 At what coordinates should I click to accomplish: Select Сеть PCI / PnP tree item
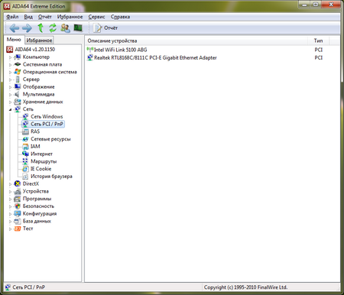tap(47, 124)
